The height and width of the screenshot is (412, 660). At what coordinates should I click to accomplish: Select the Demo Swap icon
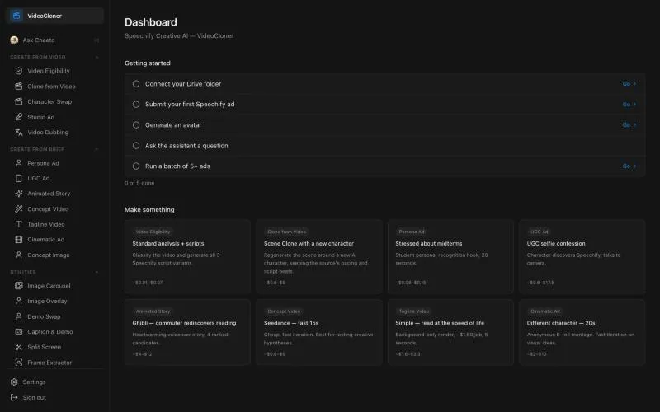click(18, 316)
